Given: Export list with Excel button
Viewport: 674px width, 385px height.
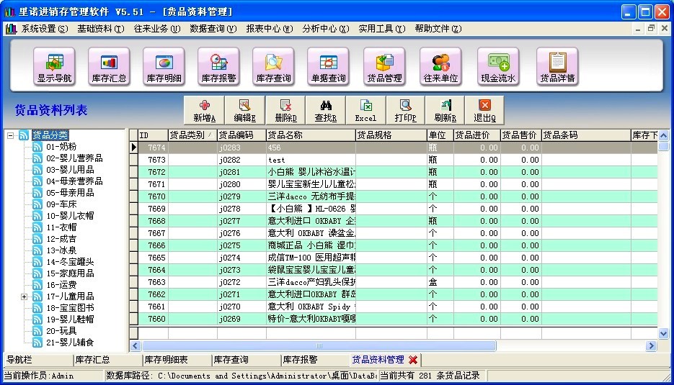Looking at the screenshot, I should (x=365, y=110).
